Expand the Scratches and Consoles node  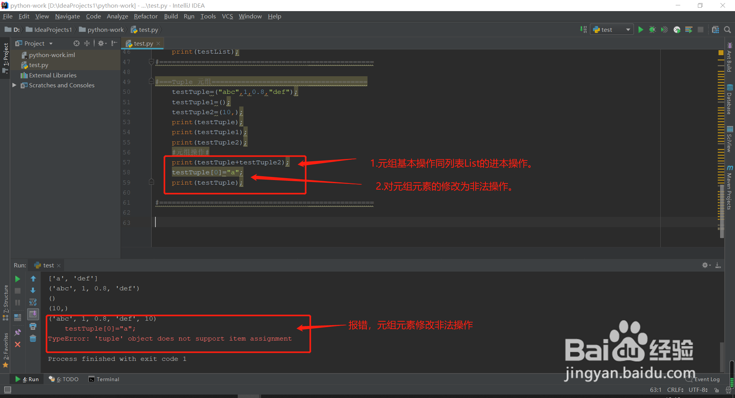15,85
